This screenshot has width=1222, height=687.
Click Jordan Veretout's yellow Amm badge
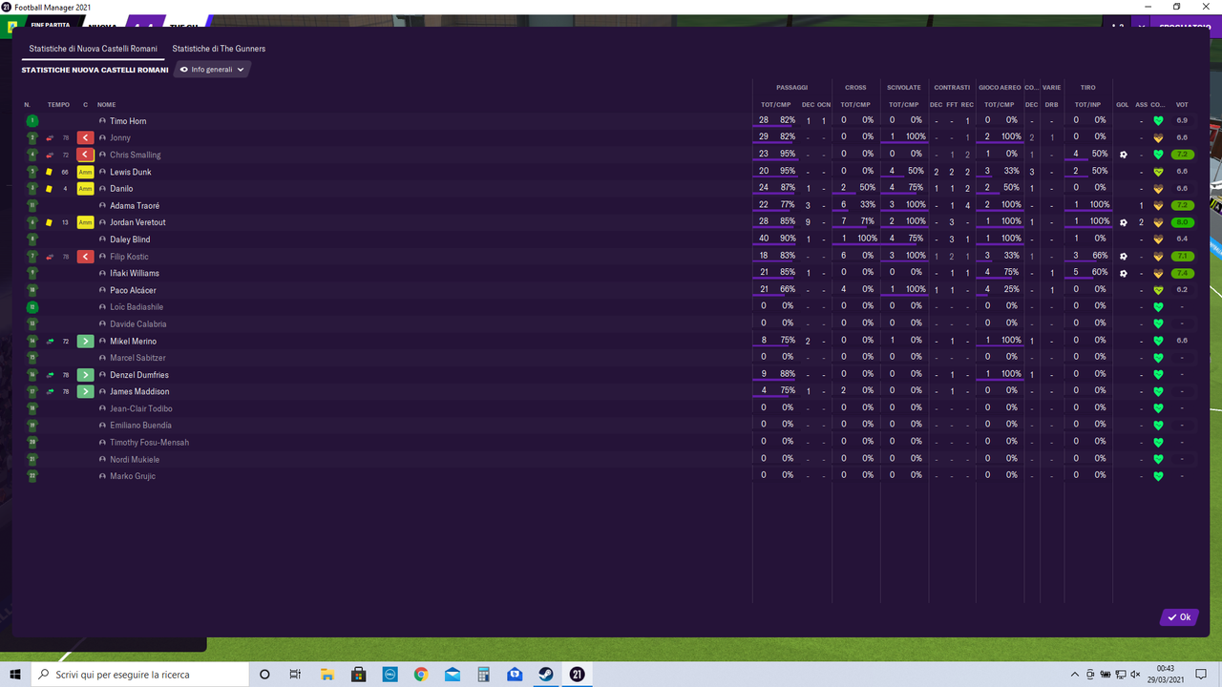pos(85,222)
